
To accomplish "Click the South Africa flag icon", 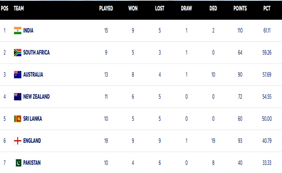I will (18, 52).
